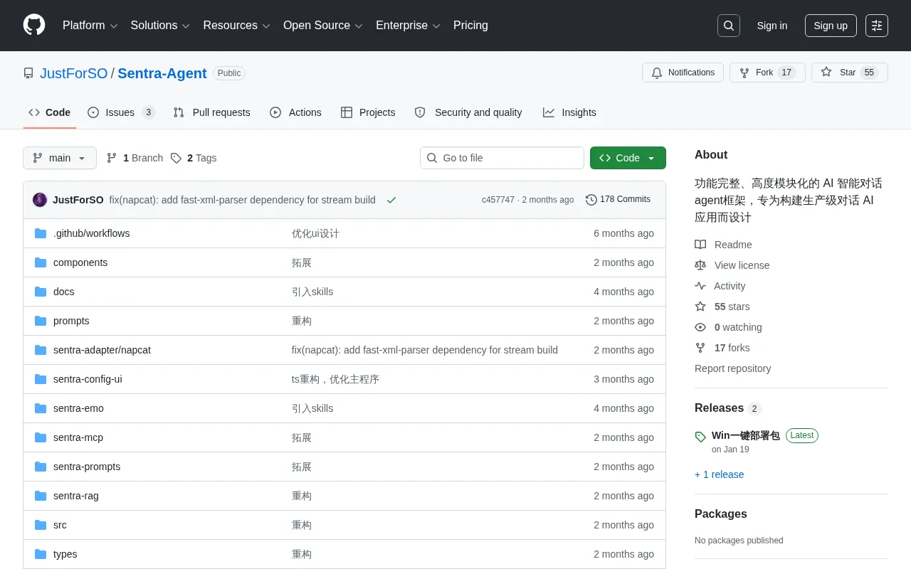Fork the repository with Fork button
Screen dimensions: 911x569
tap(767, 73)
